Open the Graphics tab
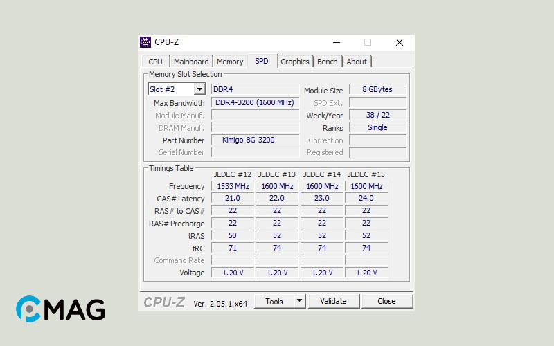Screen dimensions: 554x346 (x=295, y=62)
